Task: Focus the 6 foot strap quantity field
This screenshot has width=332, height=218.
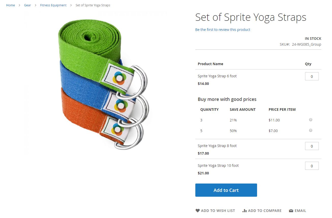Action: [x=312, y=76]
